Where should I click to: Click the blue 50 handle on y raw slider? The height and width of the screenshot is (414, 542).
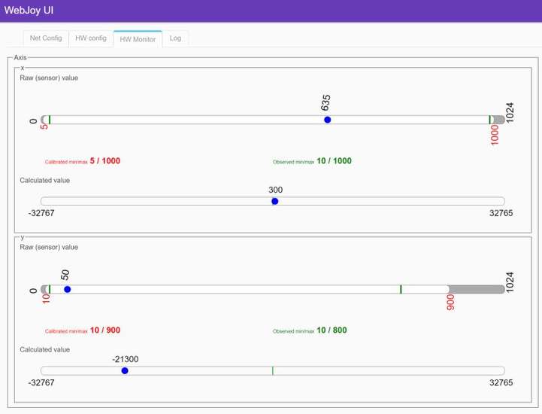pos(68,289)
